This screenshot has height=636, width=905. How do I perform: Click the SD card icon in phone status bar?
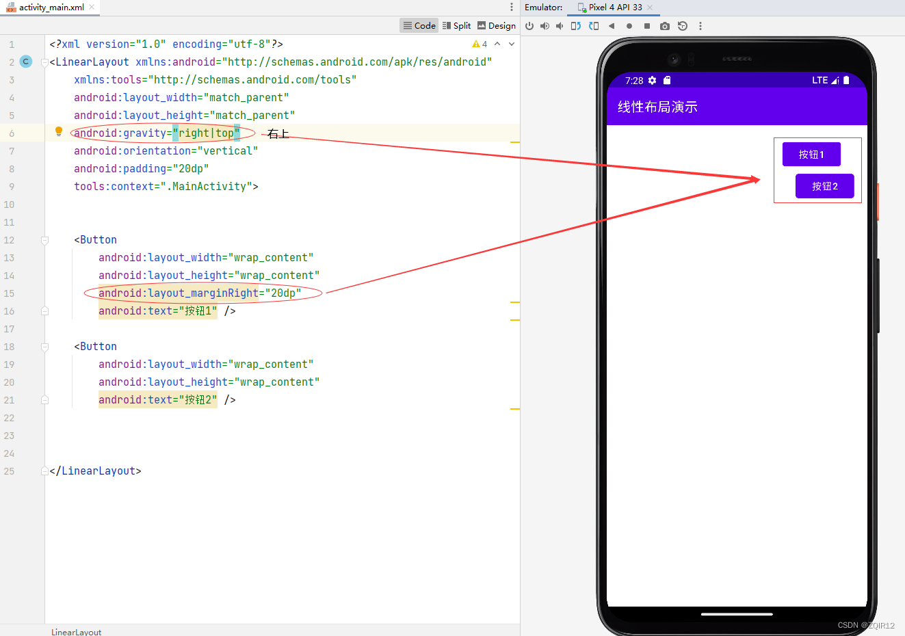667,80
